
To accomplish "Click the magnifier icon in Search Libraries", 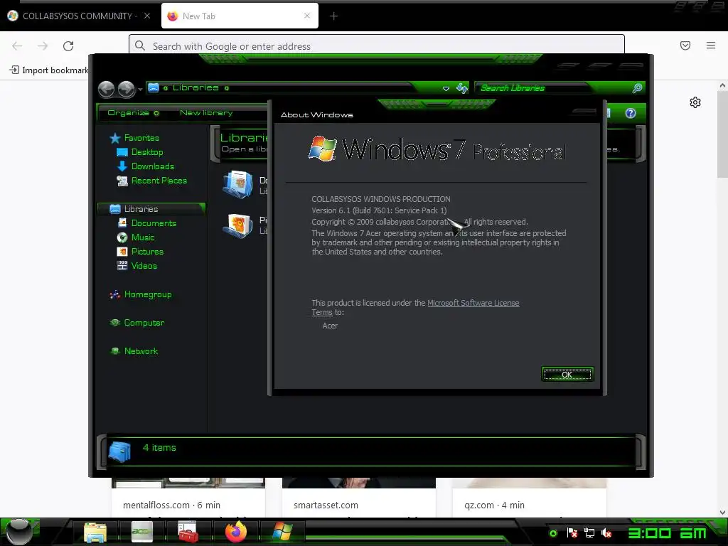I will [x=637, y=87].
